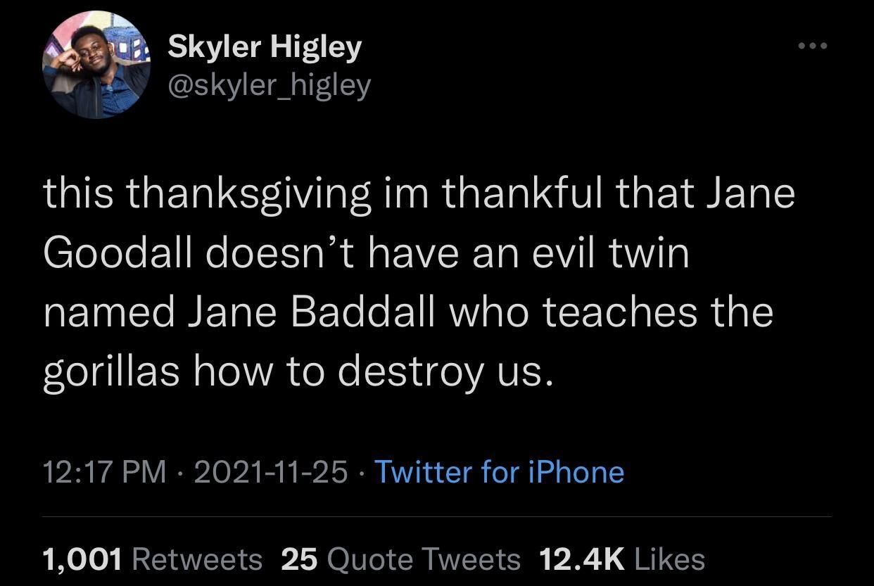View the Quote Tweets list via its label
The image size is (874, 586).
[x=424, y=560]
